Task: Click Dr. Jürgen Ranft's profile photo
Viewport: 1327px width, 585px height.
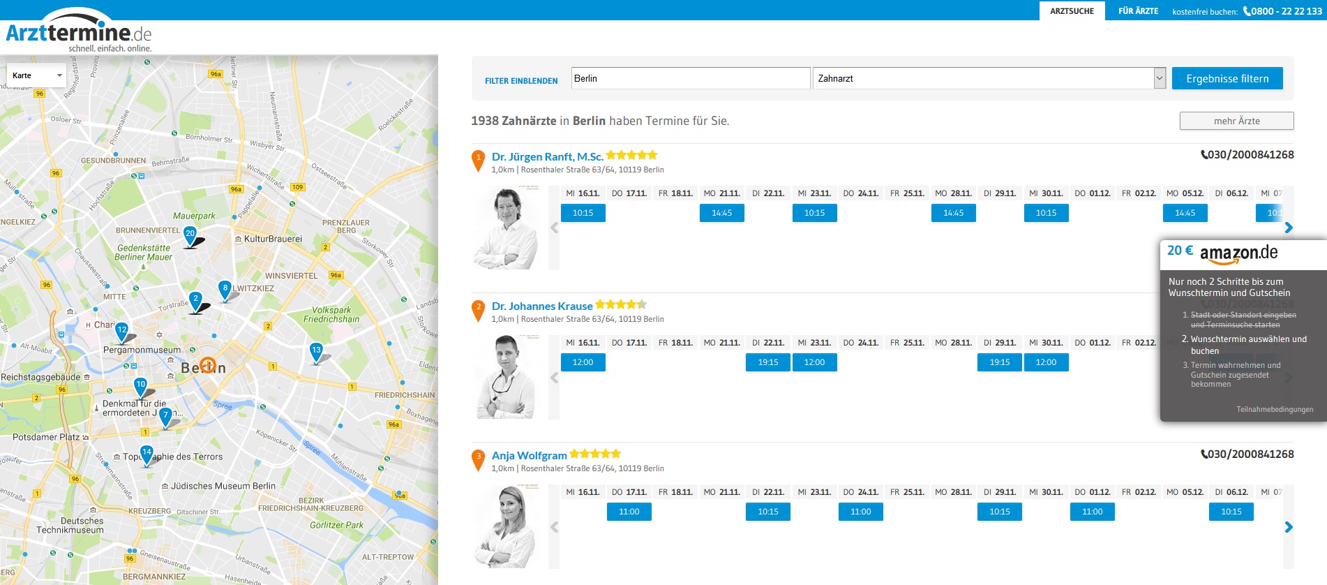Action: 507,228
